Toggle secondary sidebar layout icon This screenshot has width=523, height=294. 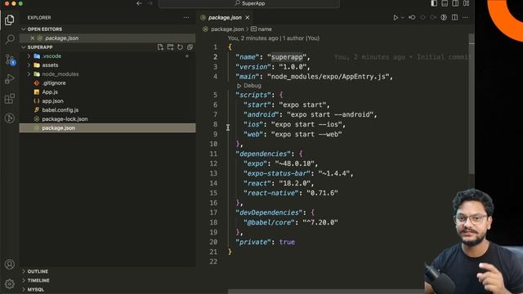[x=455, y=3]
